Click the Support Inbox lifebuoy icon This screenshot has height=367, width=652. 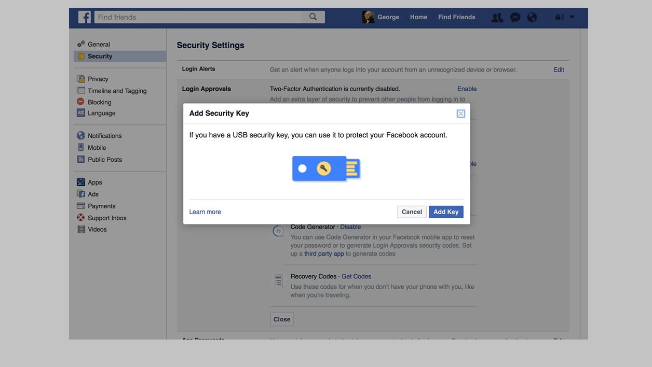[x=81, y=218]
